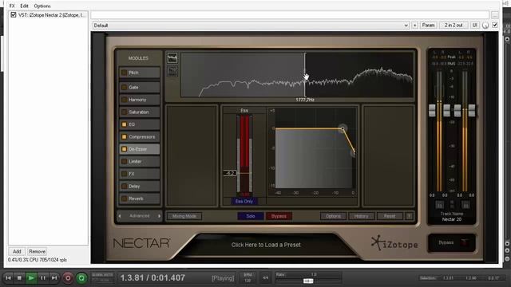The image size is (511, 287).
Task: Toggle the blue Solo button
Action: 250,216
